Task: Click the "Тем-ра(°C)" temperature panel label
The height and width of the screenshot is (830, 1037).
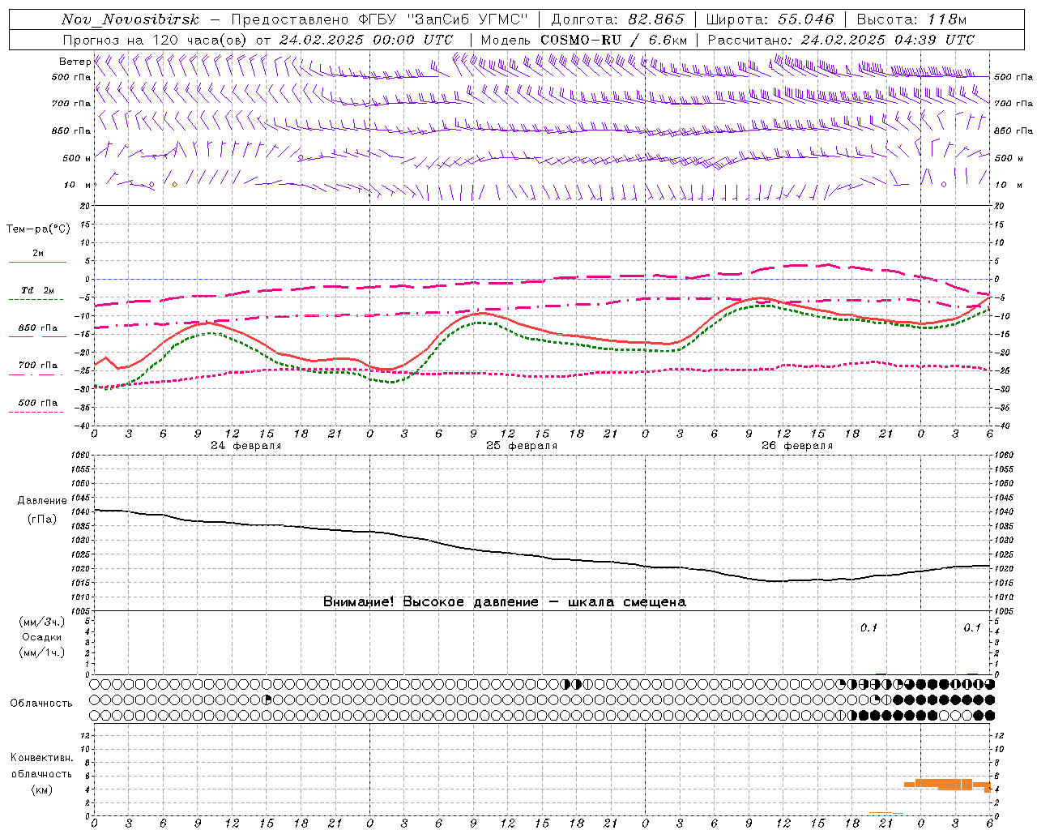Action: click(x=38, y=229)
